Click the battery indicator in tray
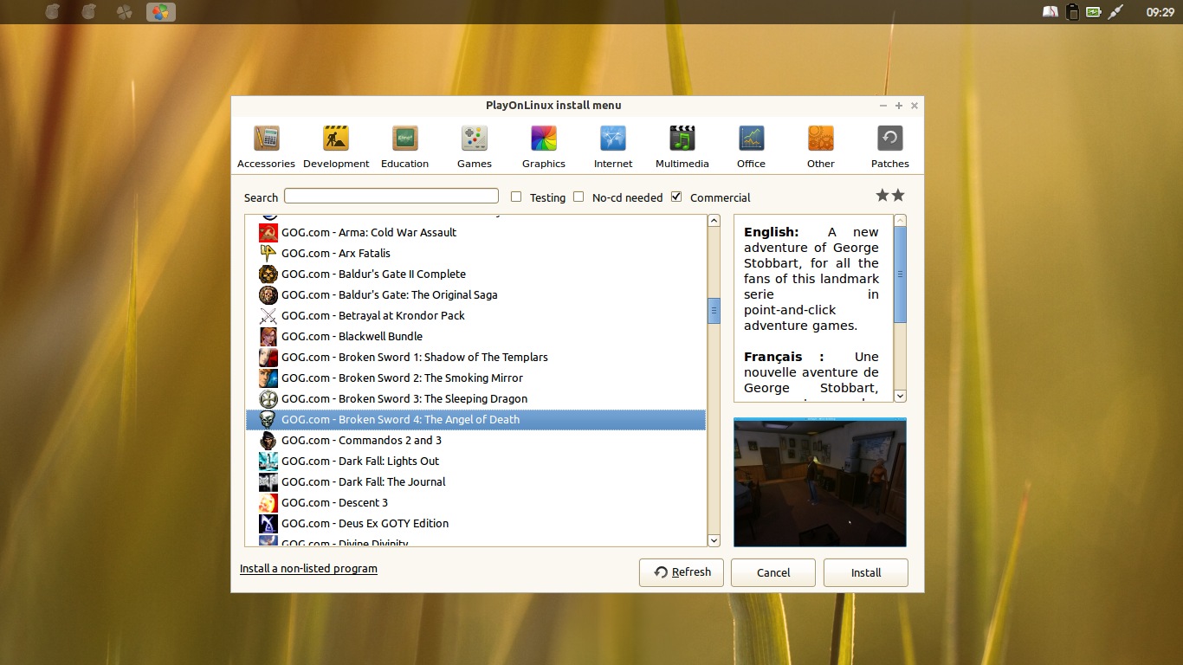Viewport: 1183px width, 665px height. click(x=1094, y=12)
